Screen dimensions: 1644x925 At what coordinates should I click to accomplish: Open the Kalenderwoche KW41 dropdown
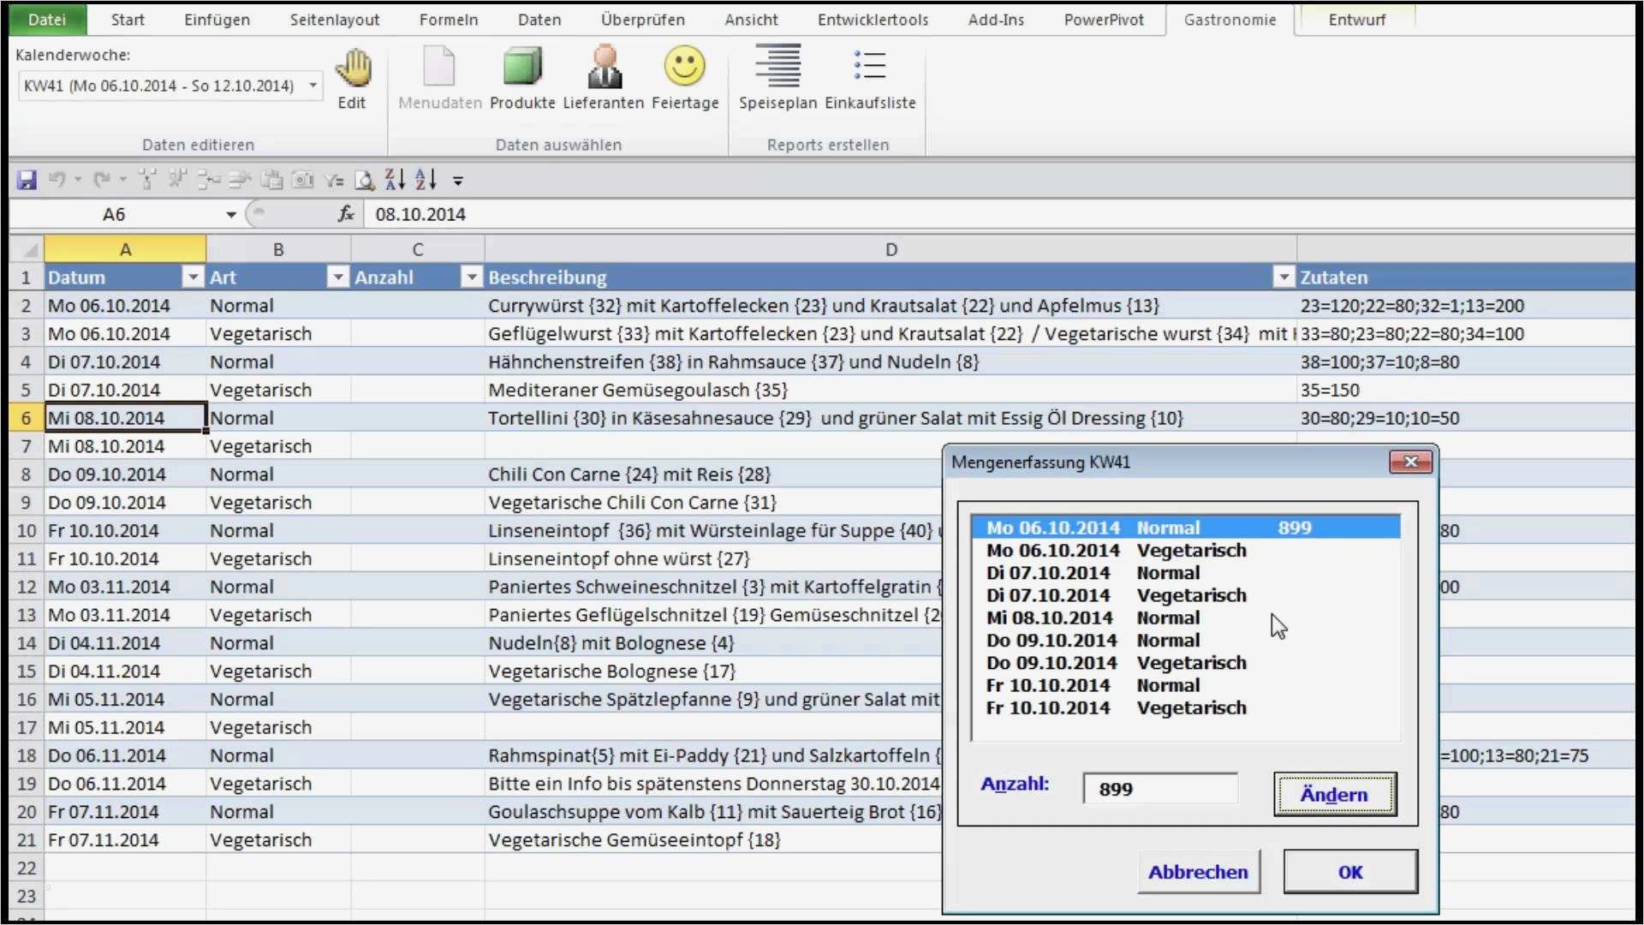[x=313, y=86]
